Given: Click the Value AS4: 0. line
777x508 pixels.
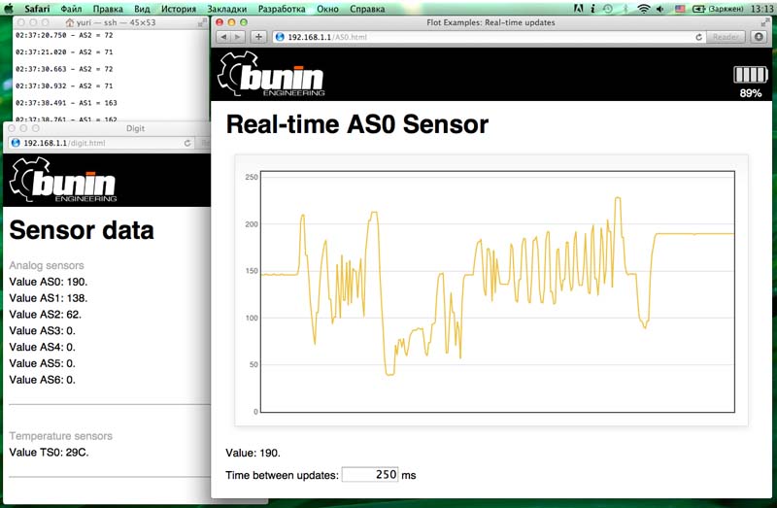Looking at the screenshot, I should (x=42, y=347).
